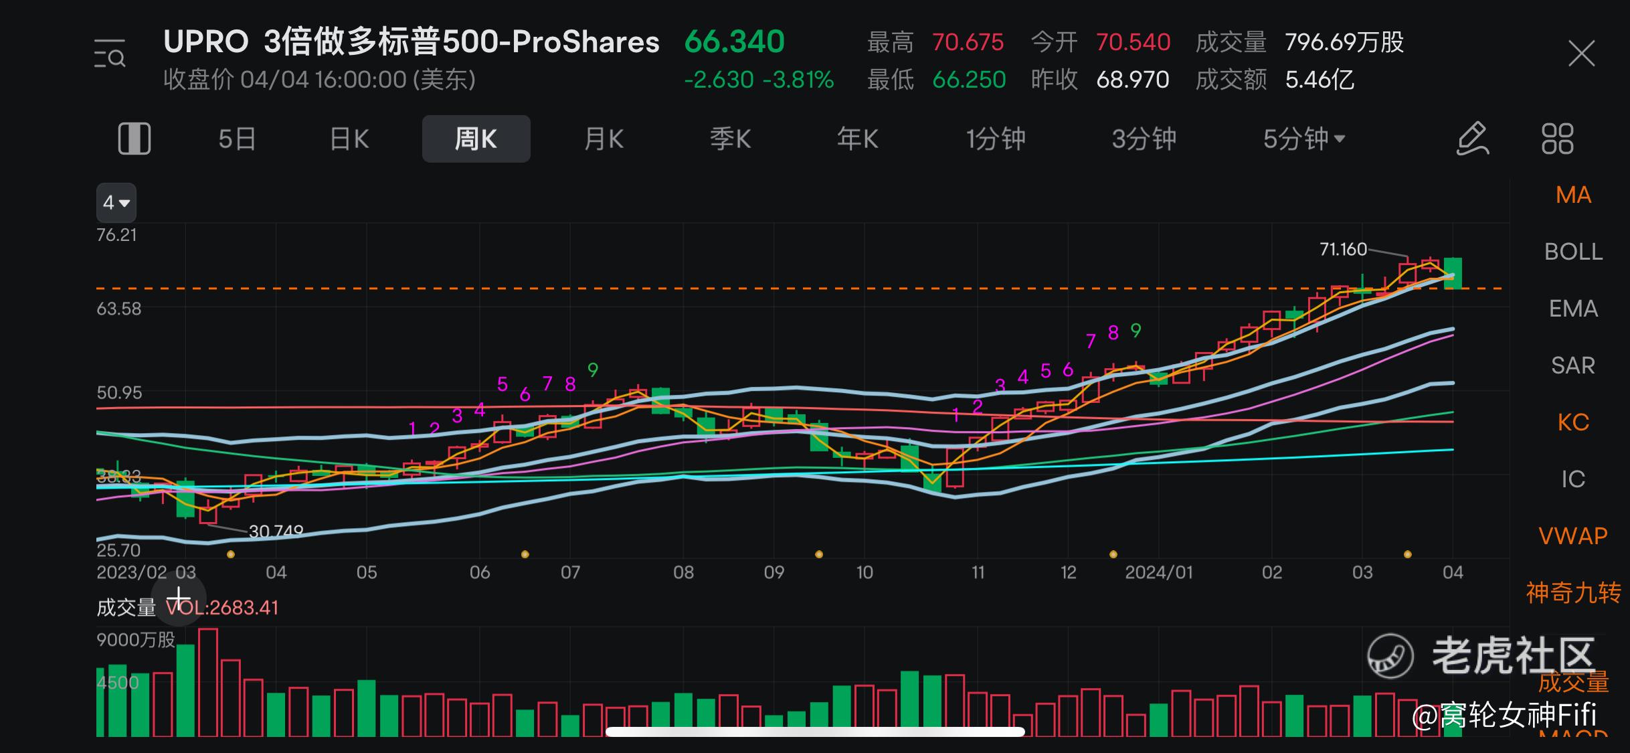Switch to the 日K tab

pyautogui.click(x=349, y=139)
